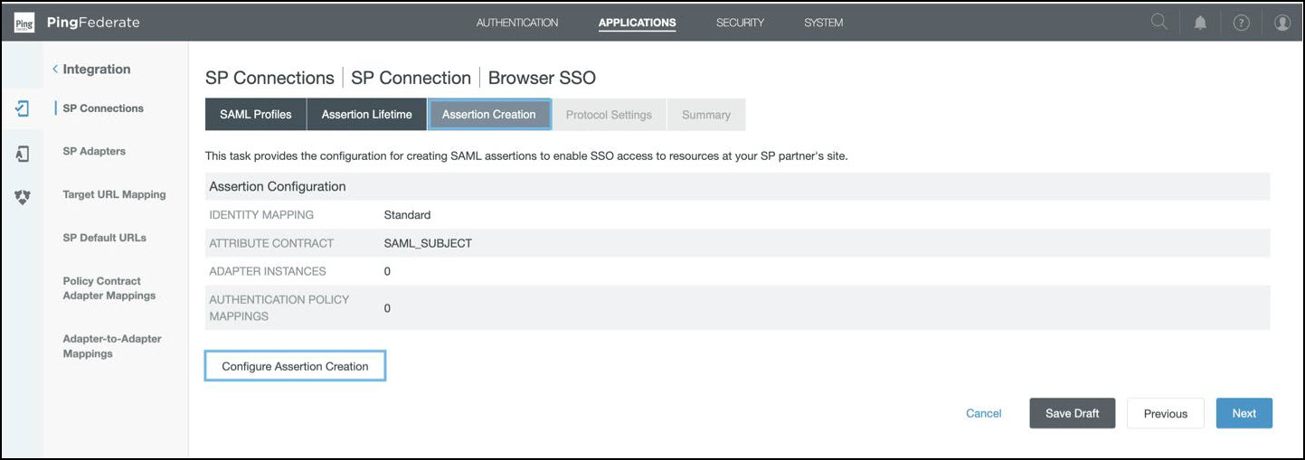Click the Cancel link
This screenshot has width=1305, height=460.
point(983,413)
